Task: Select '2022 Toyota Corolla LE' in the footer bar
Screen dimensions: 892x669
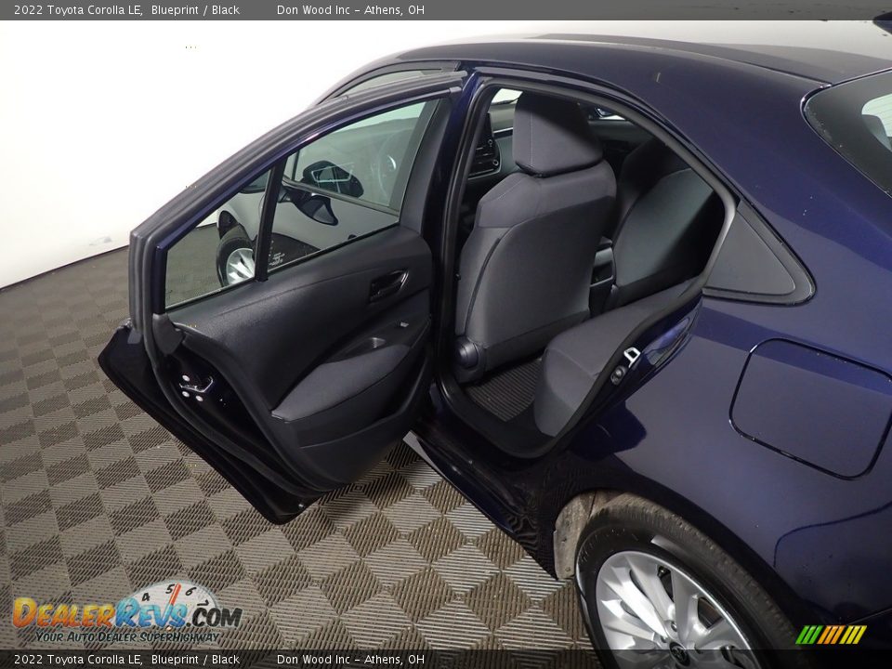Action: (79, 658)
